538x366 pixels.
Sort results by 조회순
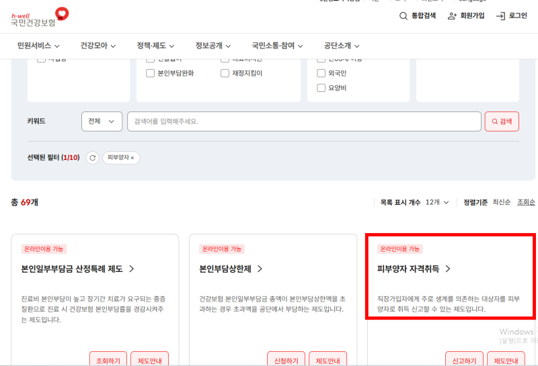pyautogui.click(x=526, y=202)
